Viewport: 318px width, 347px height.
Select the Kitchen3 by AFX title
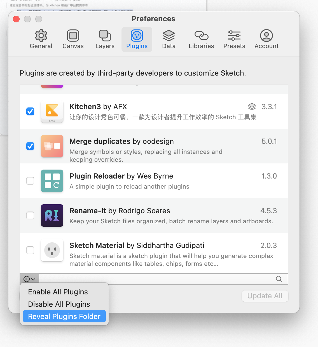click(x=98, y=107)
